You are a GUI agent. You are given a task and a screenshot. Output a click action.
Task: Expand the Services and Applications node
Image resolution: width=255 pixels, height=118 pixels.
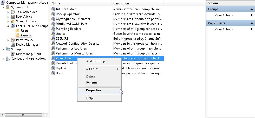(x=3, y=59)
